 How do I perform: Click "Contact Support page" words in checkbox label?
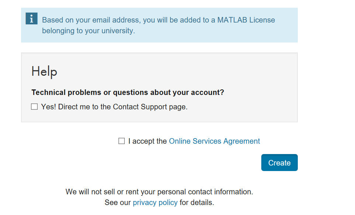tap(150, 107)
